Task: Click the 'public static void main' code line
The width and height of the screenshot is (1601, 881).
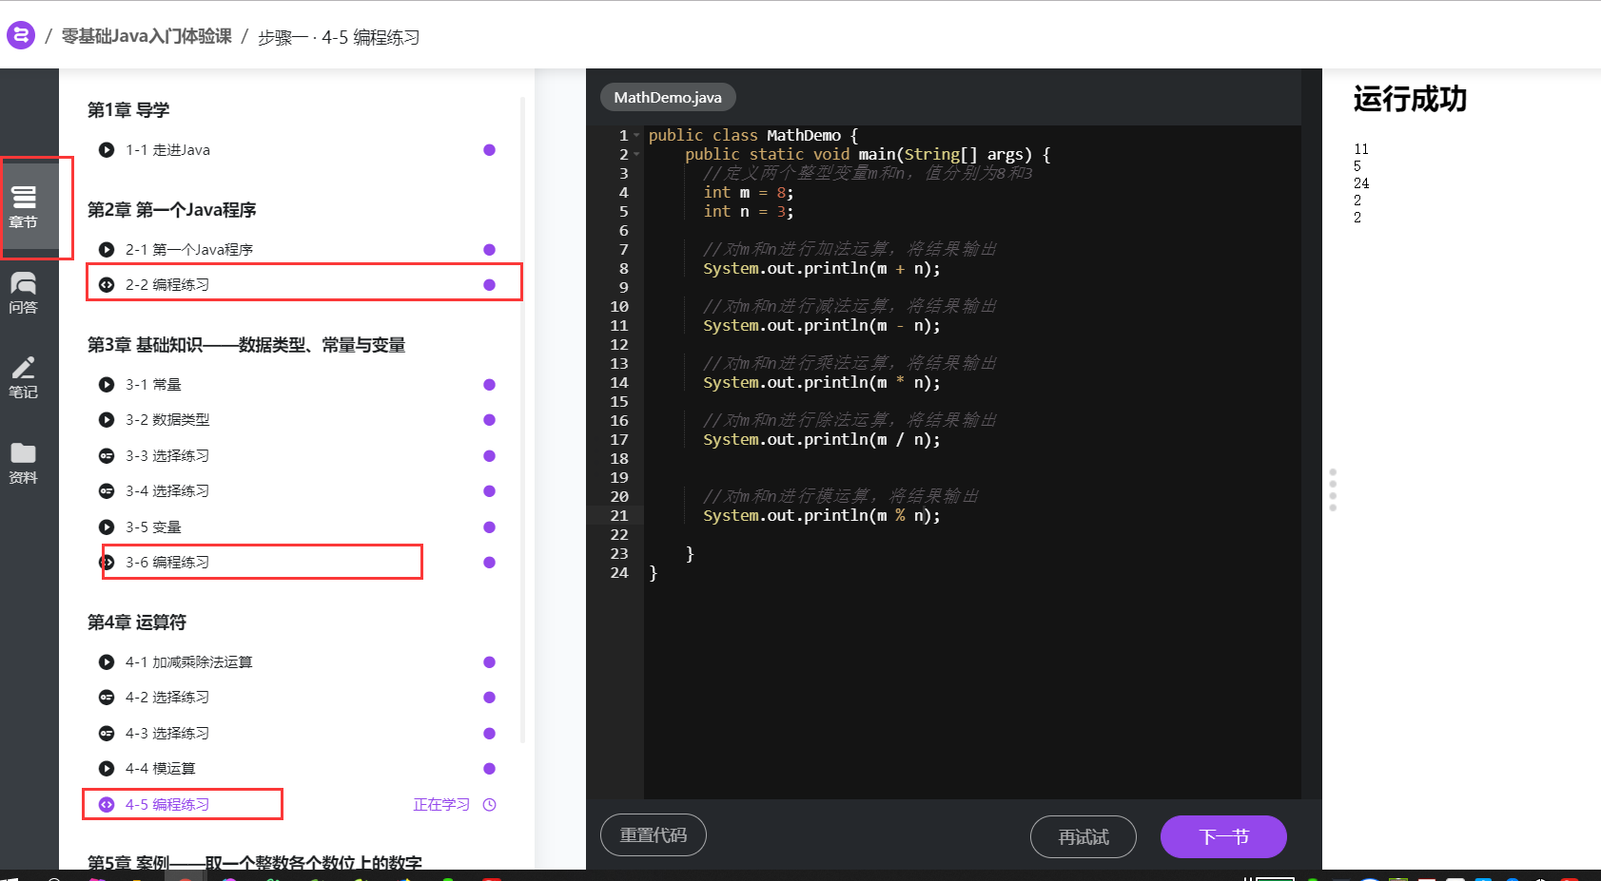Action: tap(868, 154)
